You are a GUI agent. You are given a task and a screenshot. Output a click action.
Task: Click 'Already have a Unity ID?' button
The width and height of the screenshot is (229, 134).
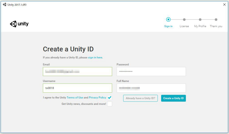coord(140,98)
